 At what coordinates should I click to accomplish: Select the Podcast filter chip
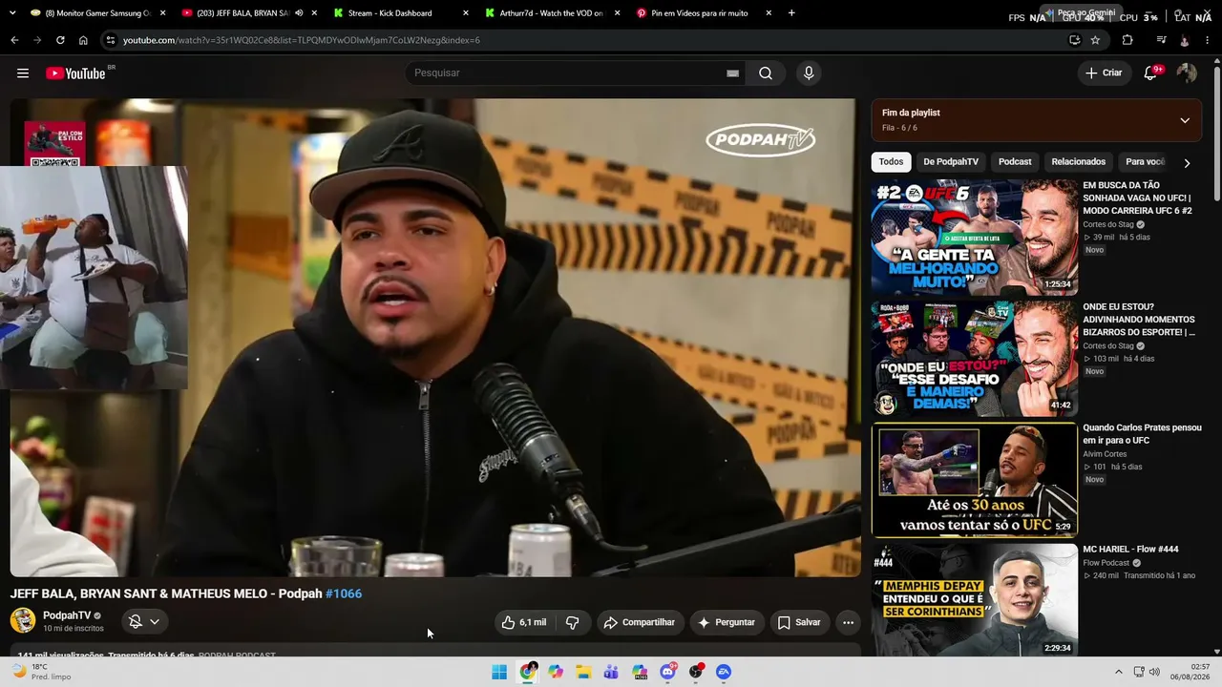click(1015, 162)
